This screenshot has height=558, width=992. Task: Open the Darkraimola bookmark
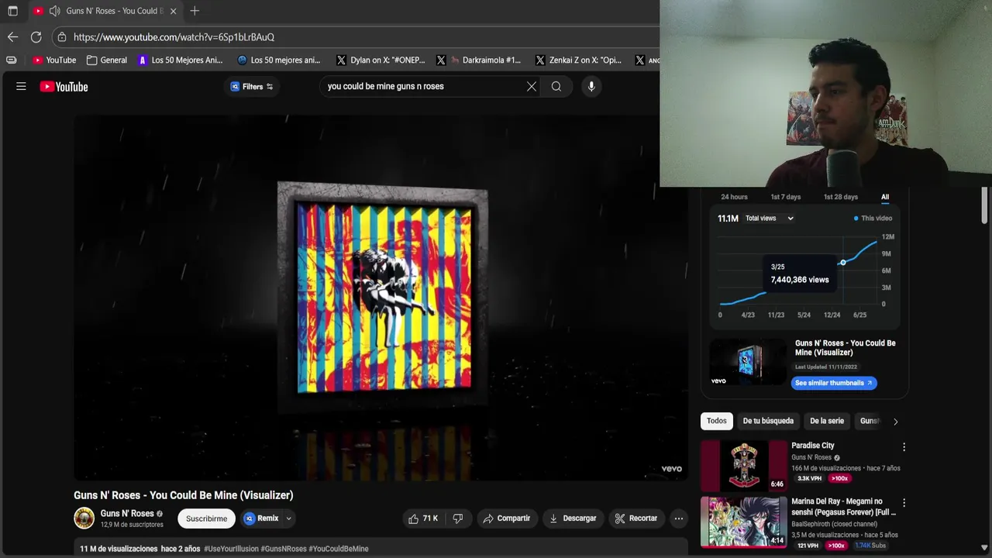479,60
